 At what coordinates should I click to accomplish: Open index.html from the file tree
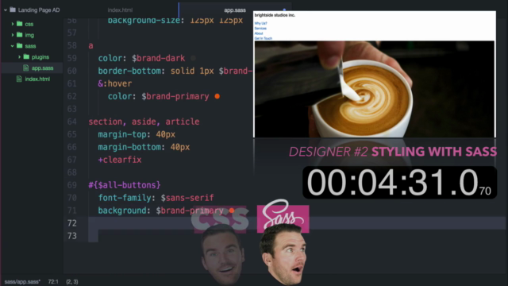point(37,79)
